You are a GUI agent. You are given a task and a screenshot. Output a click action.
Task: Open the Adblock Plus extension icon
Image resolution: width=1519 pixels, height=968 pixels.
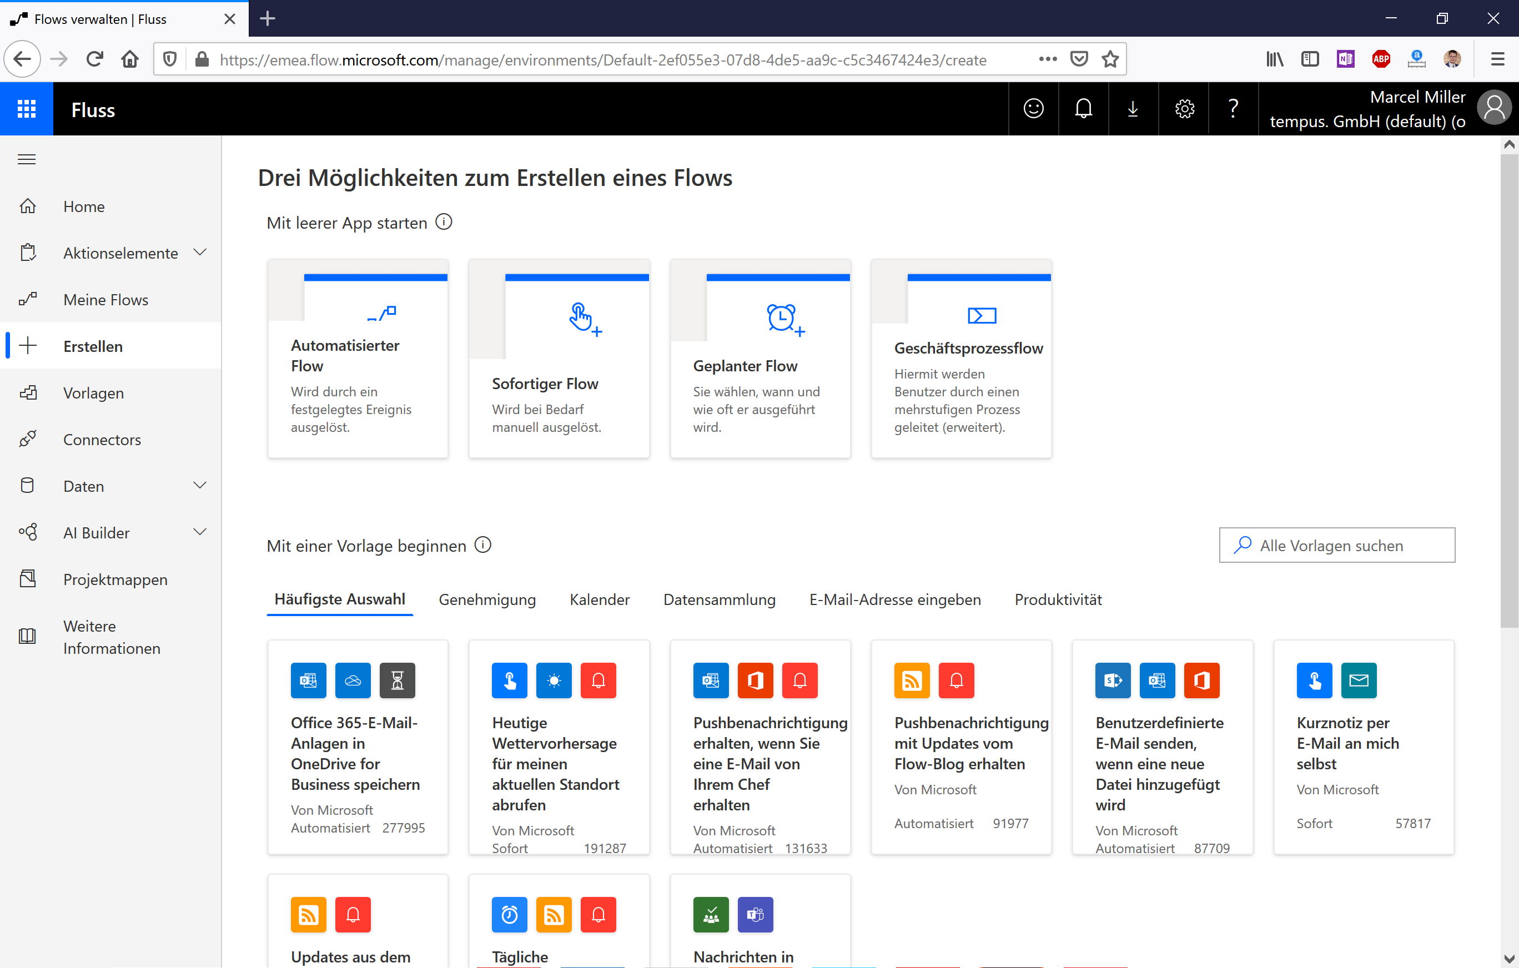(x=1381, y=59)
